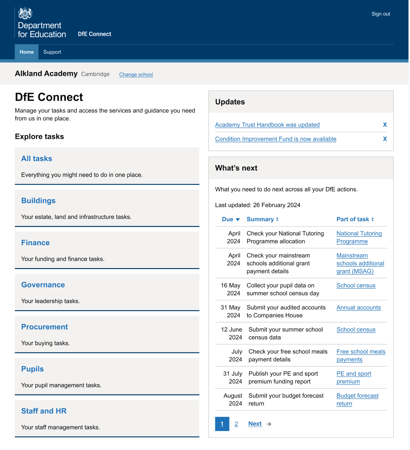Go to page 2 of results
The height and width of the screenshot is (450, 410).
click(236, 424)
